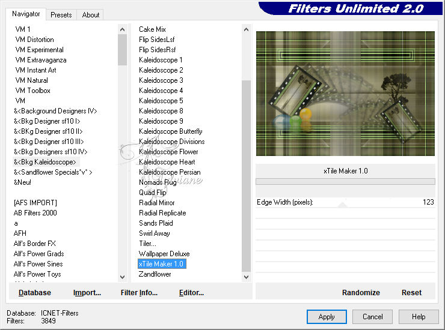Choose Kaleidoscope 9 filter
This screenshot has height=330, width=445.
coord(161,121)
